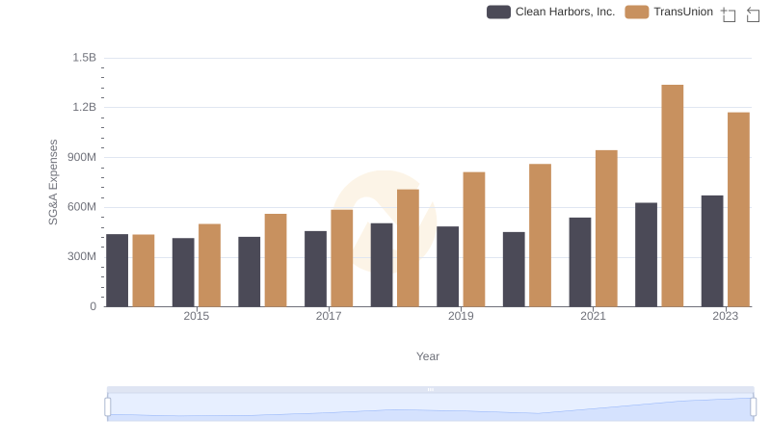This screenshot has width=771, height=444.
Task: Click the top grip of the zoom slider
Action: 430,389
